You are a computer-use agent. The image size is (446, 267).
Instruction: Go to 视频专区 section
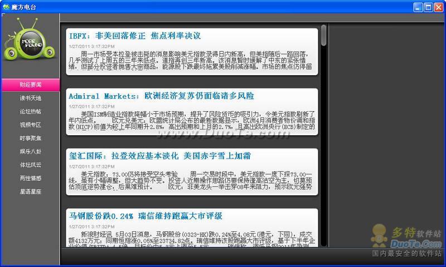point(30,125)
